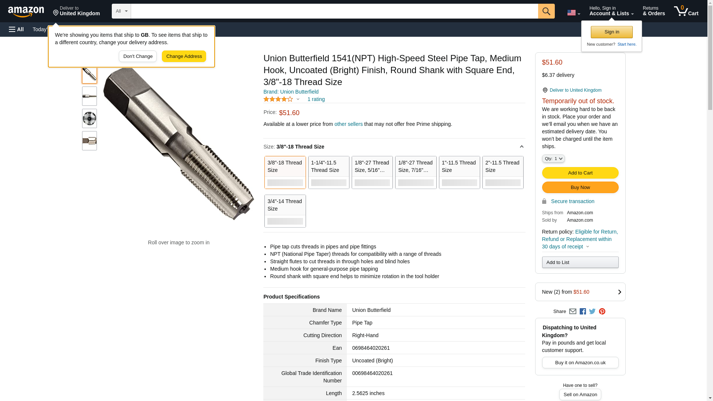The height and width of the screenshot is (401, 713).
Task: Open the search category All dropdown
Action: [x=121, y=11]
